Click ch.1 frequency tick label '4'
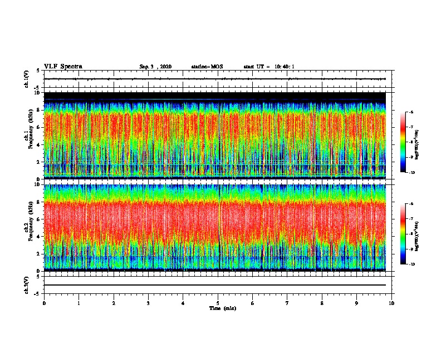This screenshot has width=441, height=340. point(38,145)
